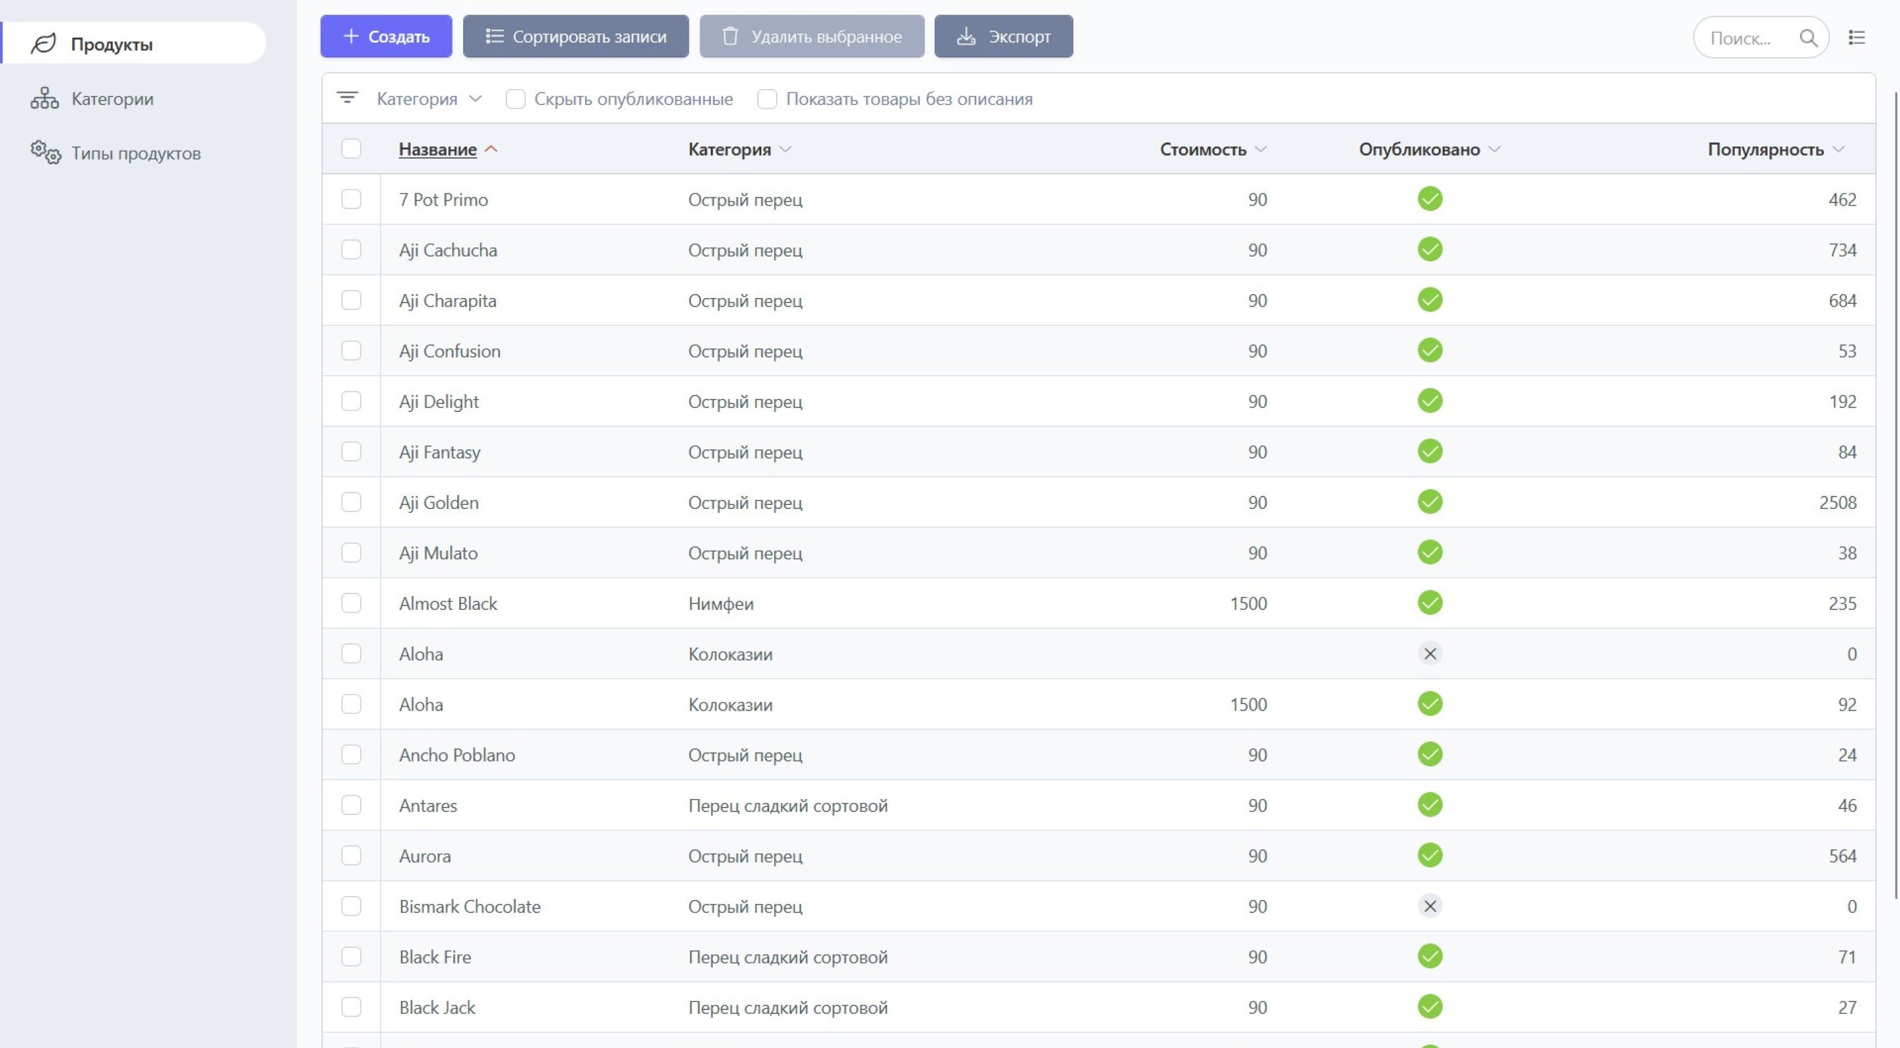Viewport: 1900px width, 1048px height.
Task: Open the list view options icon
Action: tap(1857, 37)
